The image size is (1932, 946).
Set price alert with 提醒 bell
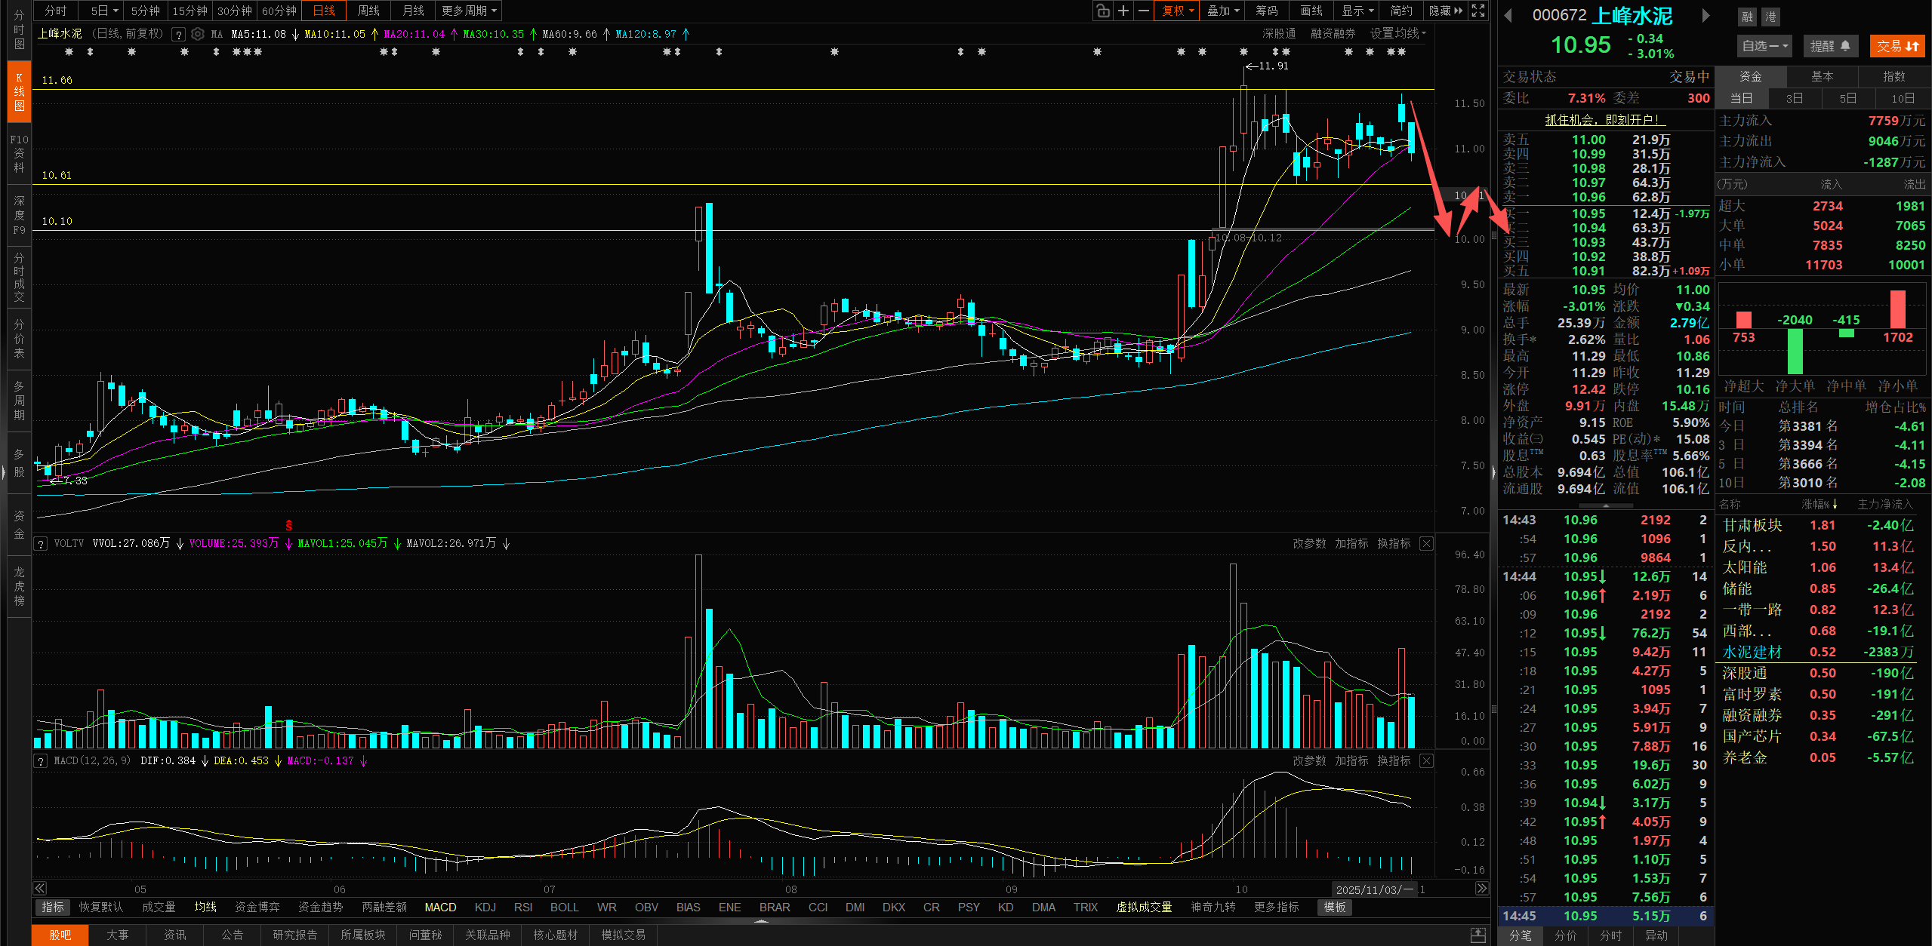[x=1830, y=46]
